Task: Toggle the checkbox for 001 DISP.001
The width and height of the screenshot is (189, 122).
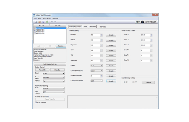Action: click(x=35, y=29)
